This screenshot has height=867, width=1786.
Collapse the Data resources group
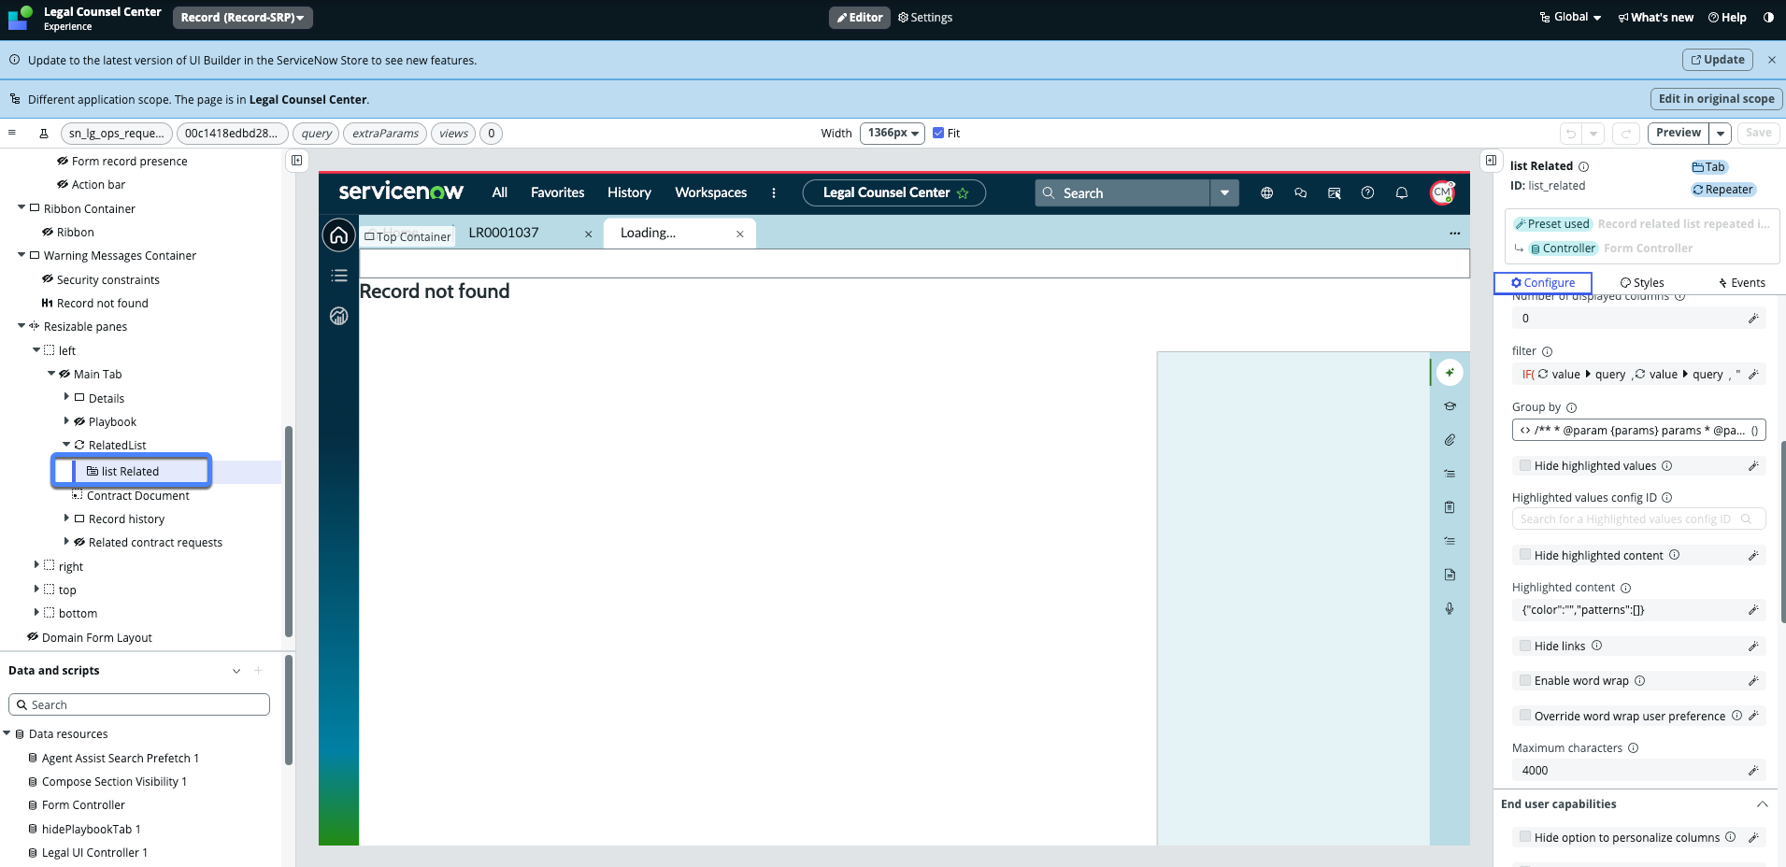(x=7, y=733)
